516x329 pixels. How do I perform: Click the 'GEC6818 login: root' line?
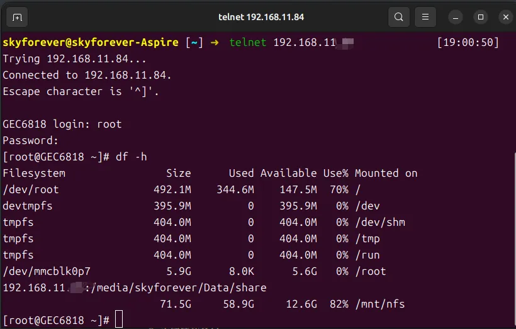click(x=62, y=124)
